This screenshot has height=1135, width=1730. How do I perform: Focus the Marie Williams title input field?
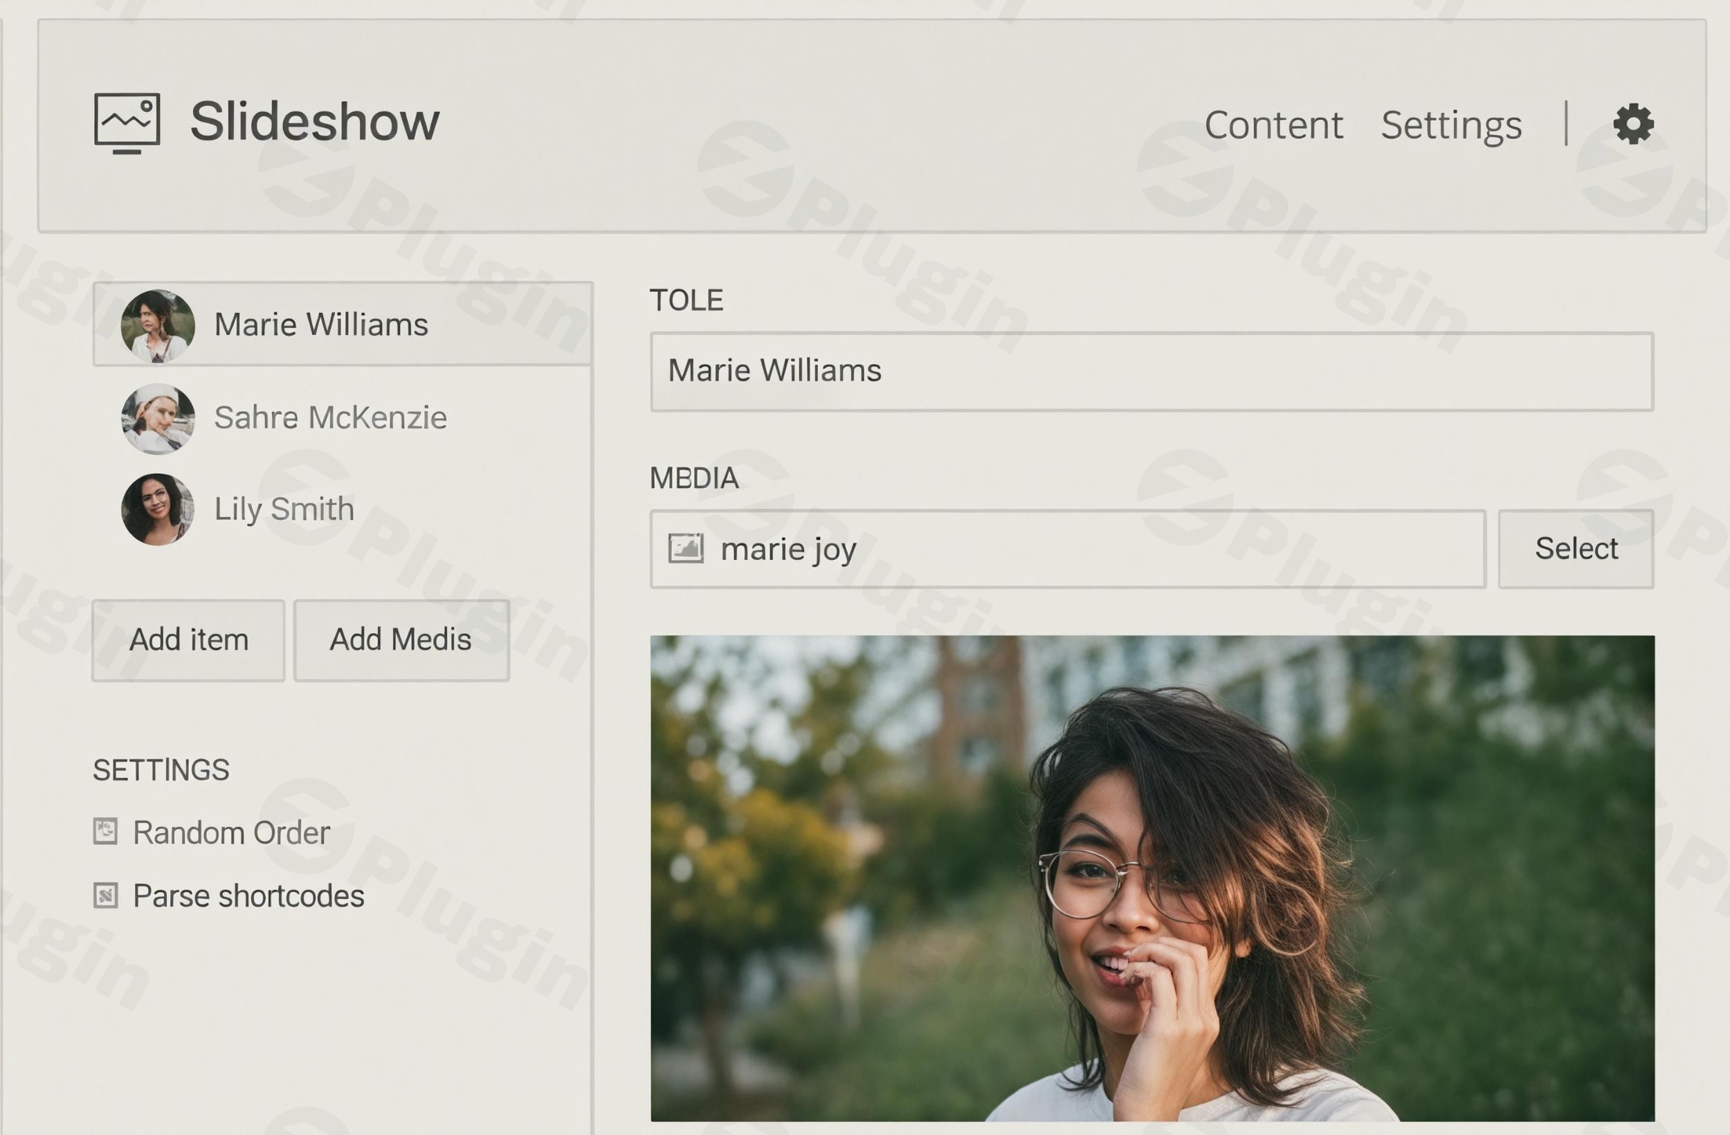tap(1152, 372)
